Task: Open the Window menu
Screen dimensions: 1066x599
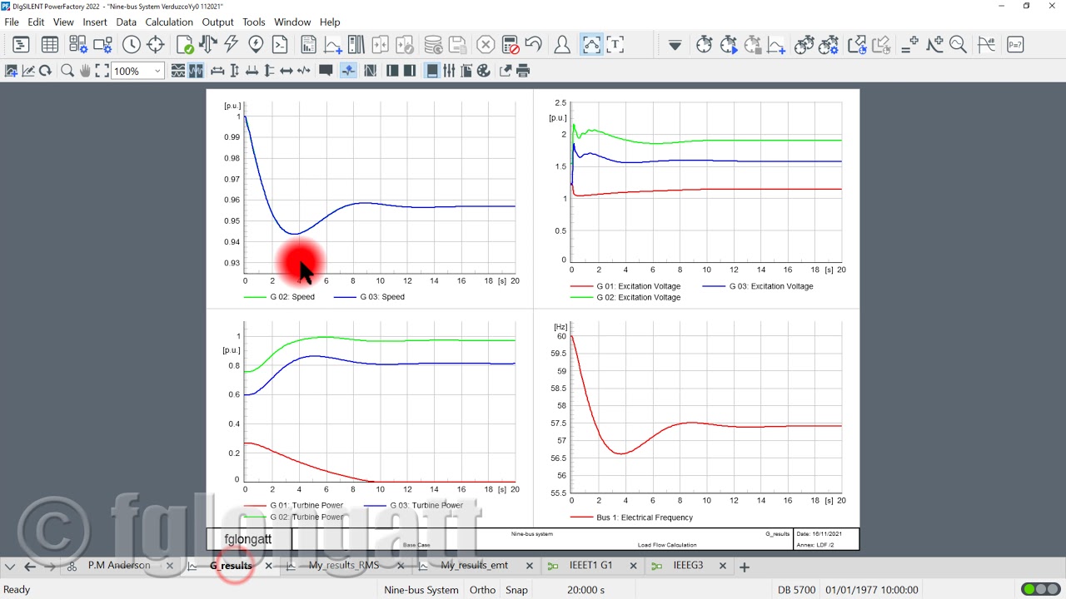Action: (292, 22)
